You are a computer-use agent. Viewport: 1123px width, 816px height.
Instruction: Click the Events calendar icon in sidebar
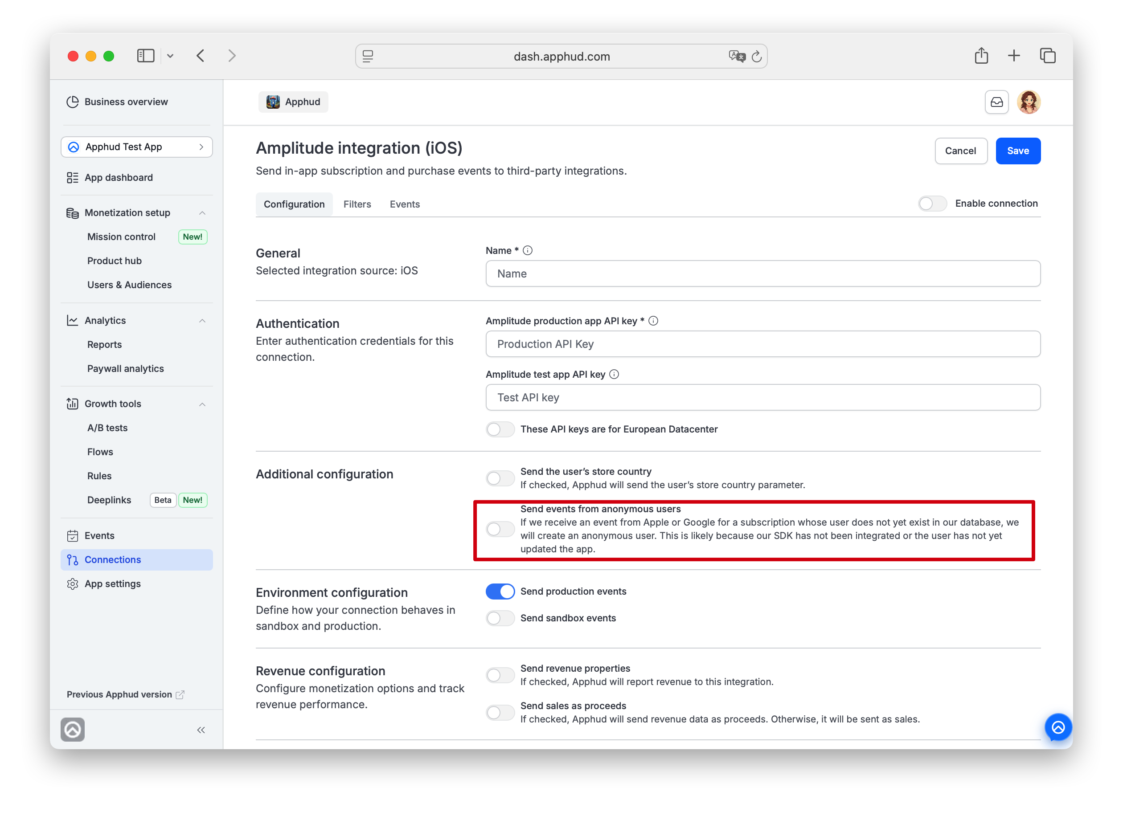pos(72,535)
